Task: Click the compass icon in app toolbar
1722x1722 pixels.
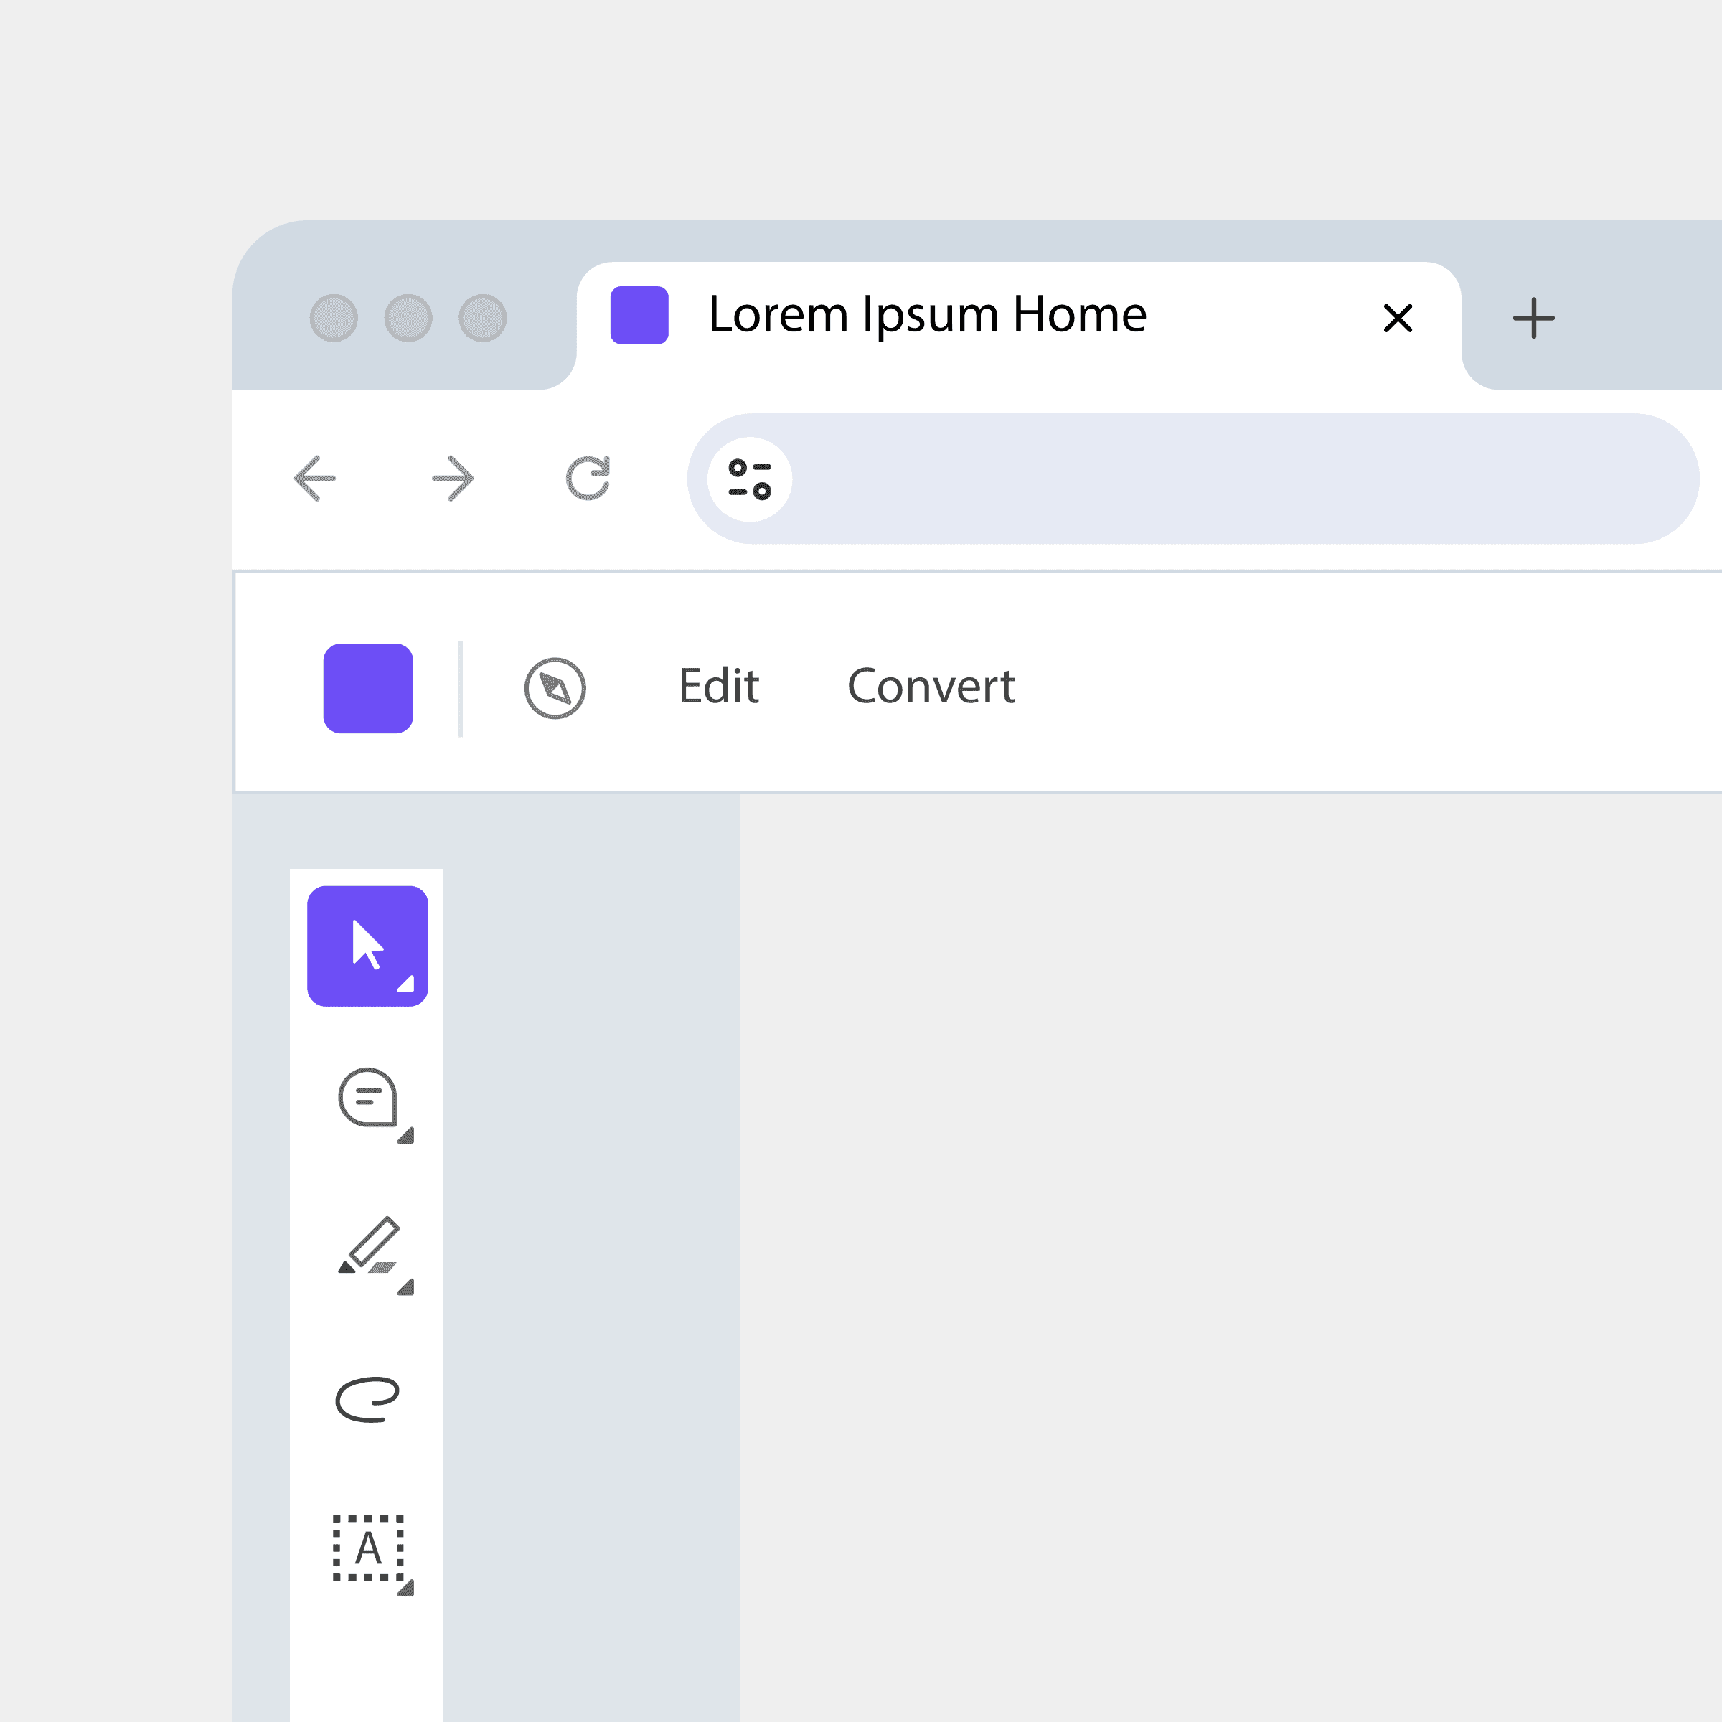Action: point(555,688)
